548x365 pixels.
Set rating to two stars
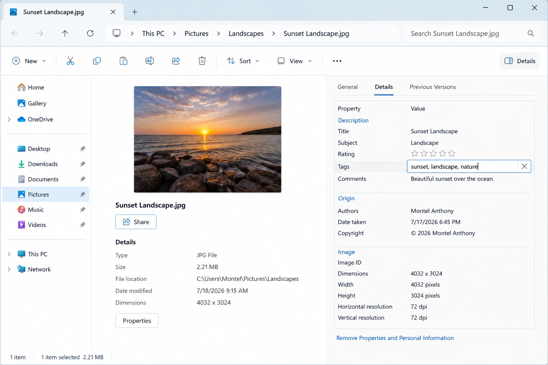coord(424,154)
